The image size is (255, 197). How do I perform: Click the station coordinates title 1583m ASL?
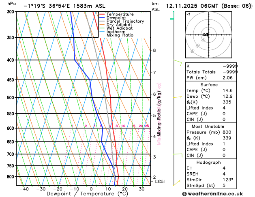[64, 6]
